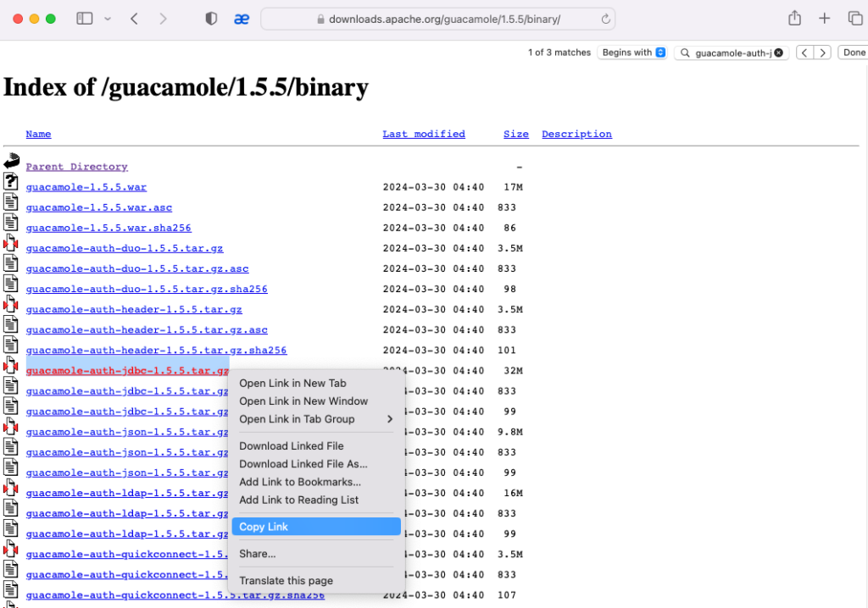Open the sidebar options chevron
Screen dimensions: 868x608
pyautogui.click(x=108, y=19)
